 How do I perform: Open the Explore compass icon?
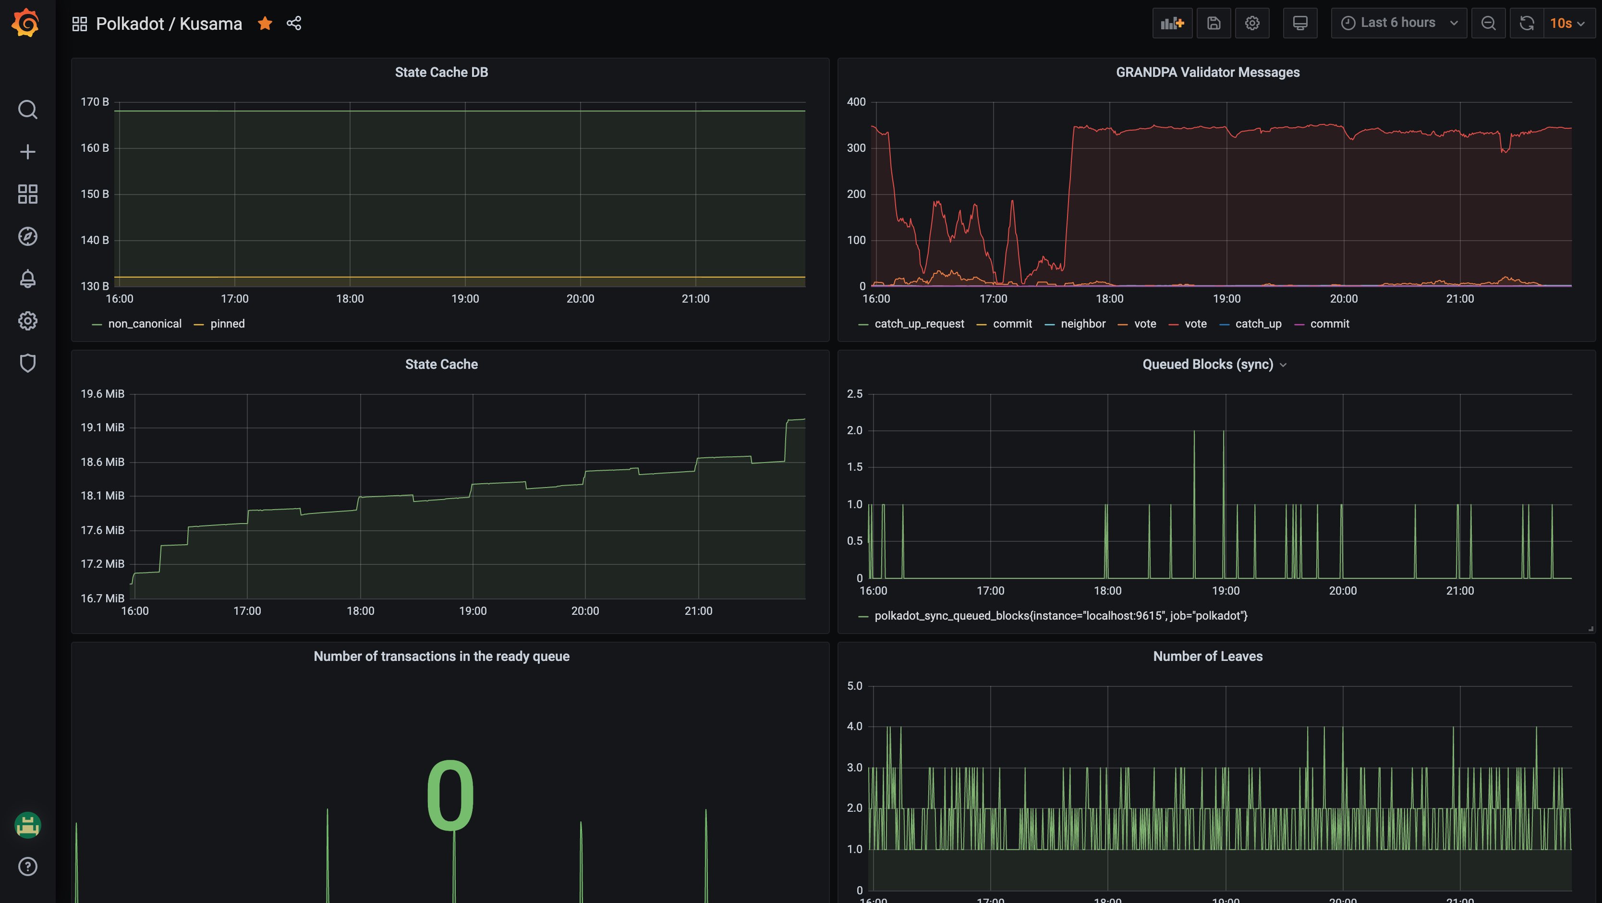27,236
